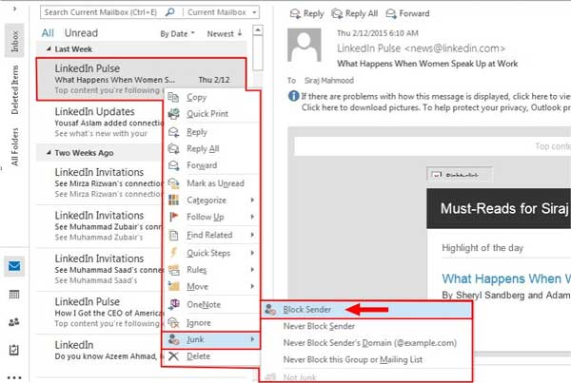Expand the Categorize submenu arrow
Viewport: 571px width, 383px height.
(252, 200)
